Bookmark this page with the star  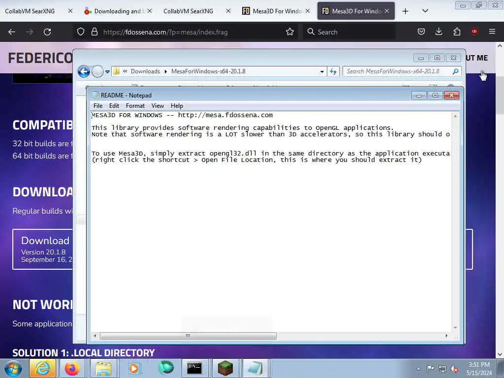(x=290, y=32)
